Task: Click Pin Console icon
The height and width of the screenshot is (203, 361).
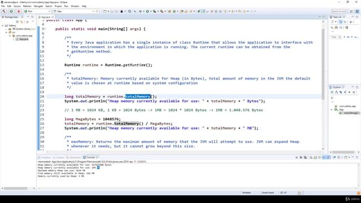Action: [x=334, y=157]
